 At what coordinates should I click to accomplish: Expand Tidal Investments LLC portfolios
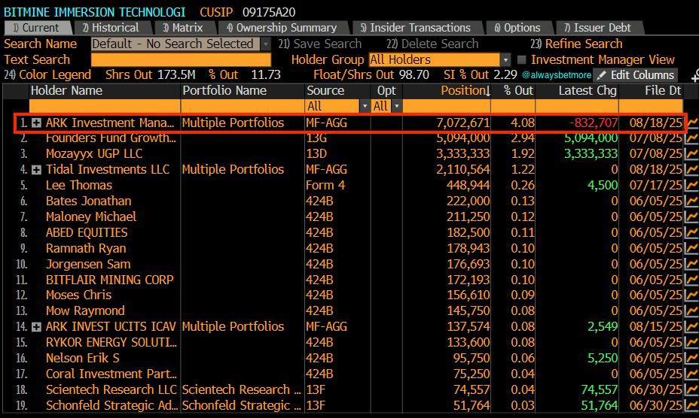37,170
